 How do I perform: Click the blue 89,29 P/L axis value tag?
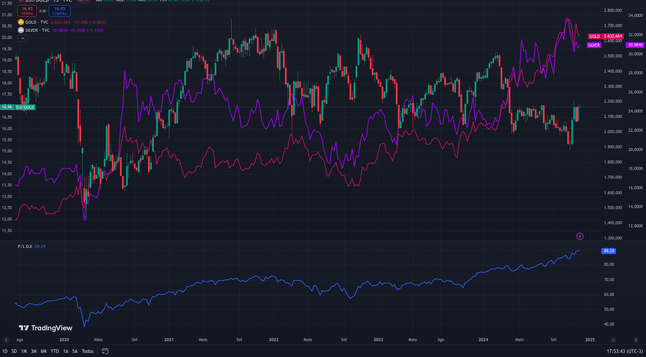pos(609,251)
